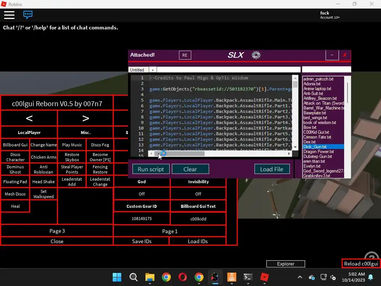Screen dimensions: 381x286
Task: Select Artillrey_Beacon.txt script
Action: [x=320, y=98]
